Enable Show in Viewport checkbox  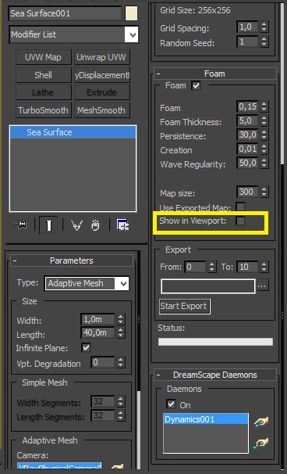(240, 221)
